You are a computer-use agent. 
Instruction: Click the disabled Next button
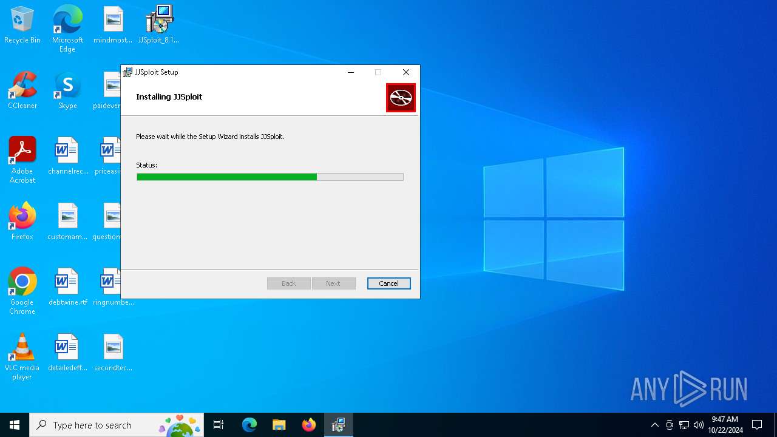[x=333, y=283]
